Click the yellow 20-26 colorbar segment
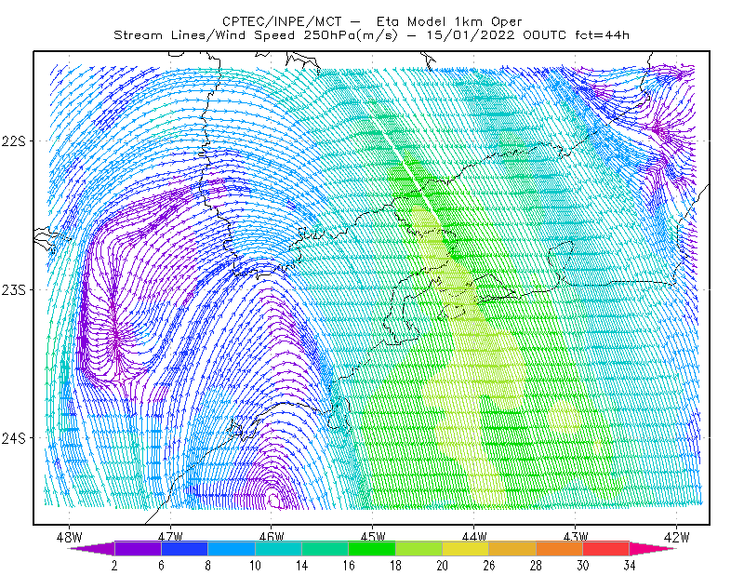The image size is (744, 575). pyautogui.click(x=466, y=548)
